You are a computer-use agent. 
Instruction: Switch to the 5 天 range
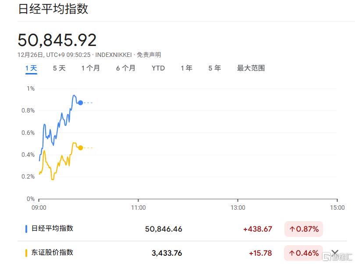pos(58,68)
